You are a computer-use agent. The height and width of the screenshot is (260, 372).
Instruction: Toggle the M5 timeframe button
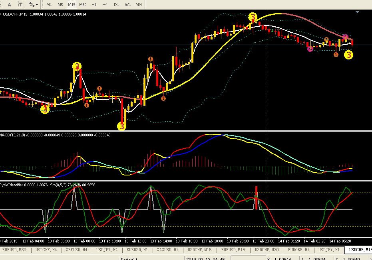(x=60, y=4)
